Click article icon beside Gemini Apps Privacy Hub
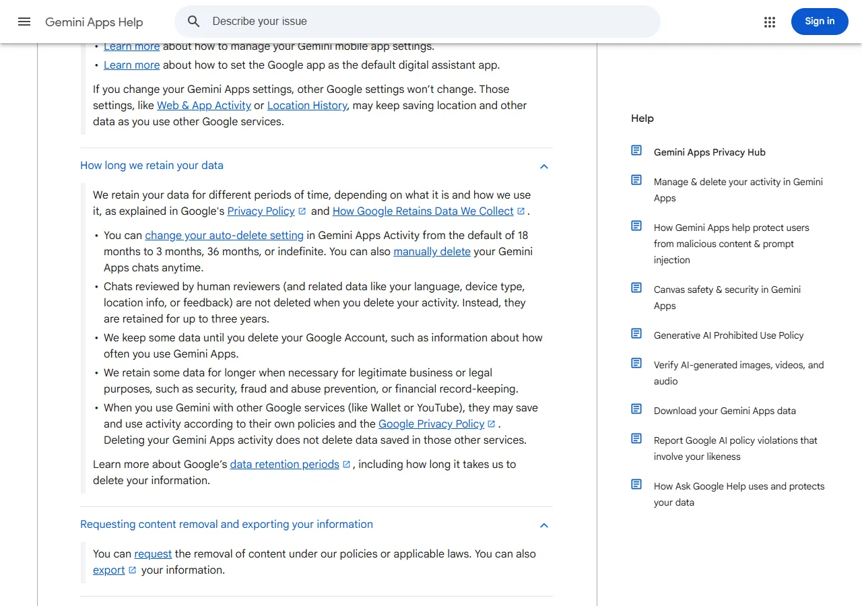Viewport: 862px width, 606px height. pyautogui.click(x=636, y=150)
